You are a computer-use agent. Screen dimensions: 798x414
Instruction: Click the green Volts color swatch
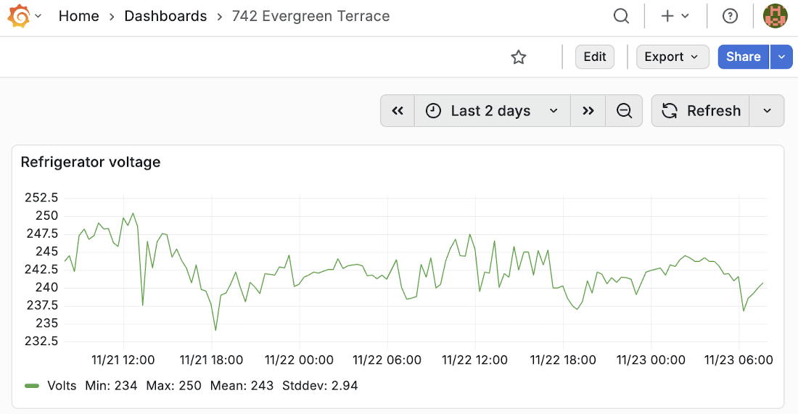pyautogui.click(x=32, y=386)
